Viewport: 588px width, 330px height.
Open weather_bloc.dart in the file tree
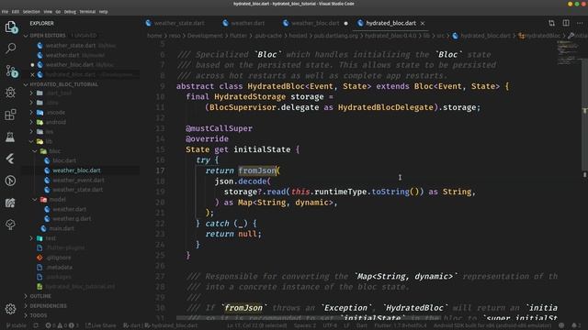click(x=76, y=170)
